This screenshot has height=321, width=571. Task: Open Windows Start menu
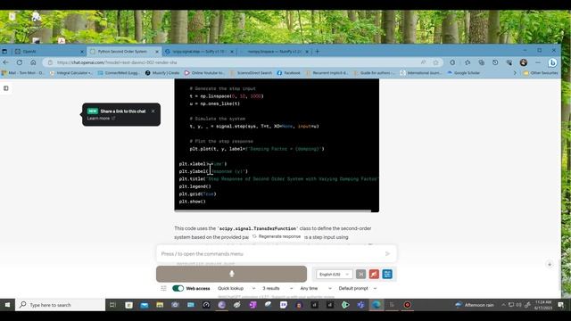[x=7, y=305]
